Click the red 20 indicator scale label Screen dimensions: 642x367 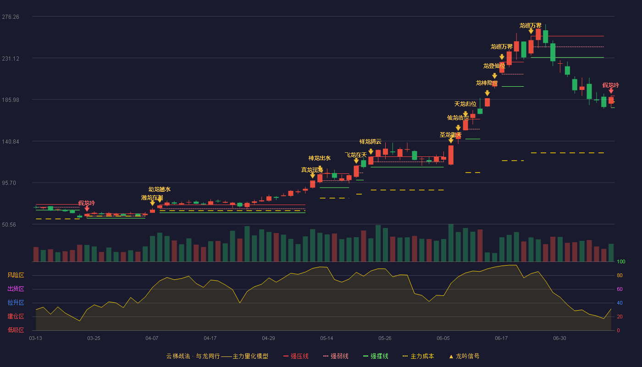point(620,317)
